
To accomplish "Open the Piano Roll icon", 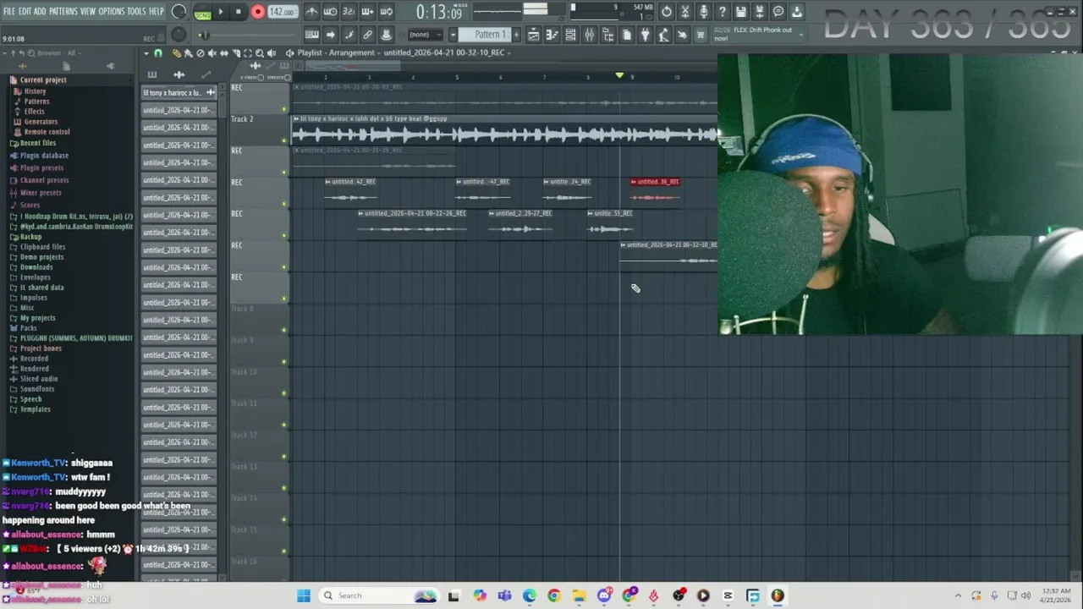I will tap(552, 35).
